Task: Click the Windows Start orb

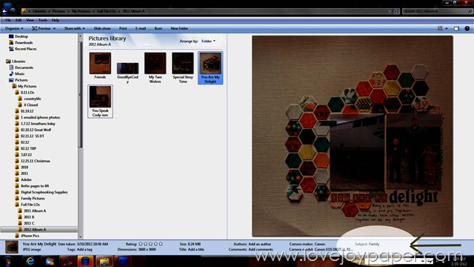Action: click(8, 261)
